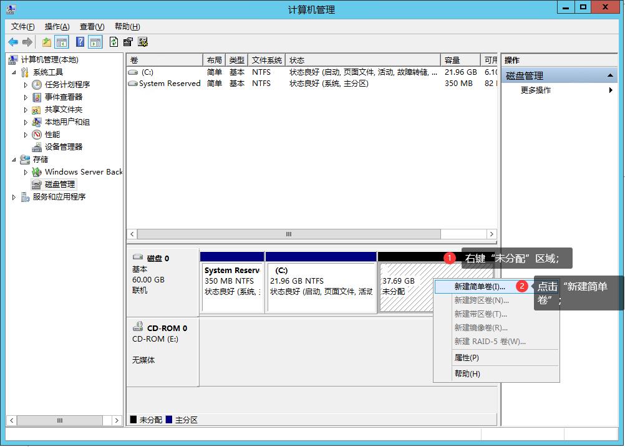Click the properties icon in toolbar
Viewport: 625px width, 447px height.
click(128, 42)
